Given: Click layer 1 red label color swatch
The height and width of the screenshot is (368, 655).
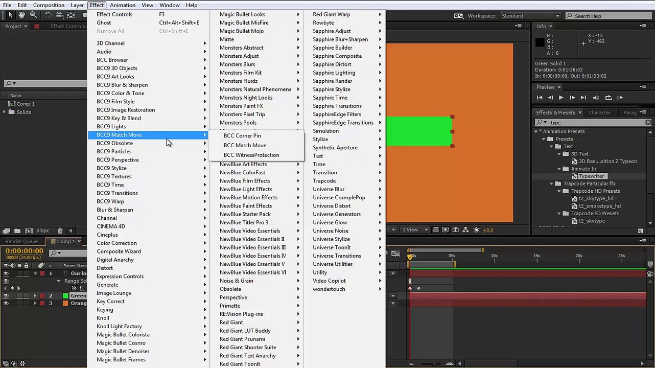Looking at the screenshot, I should point(43,273).
